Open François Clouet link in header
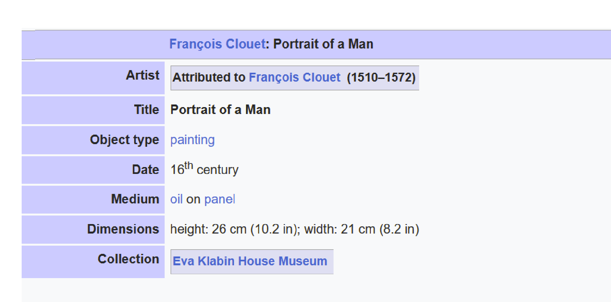Image resolution: width=611 pixels, height=302 pixels. point(217,44)
